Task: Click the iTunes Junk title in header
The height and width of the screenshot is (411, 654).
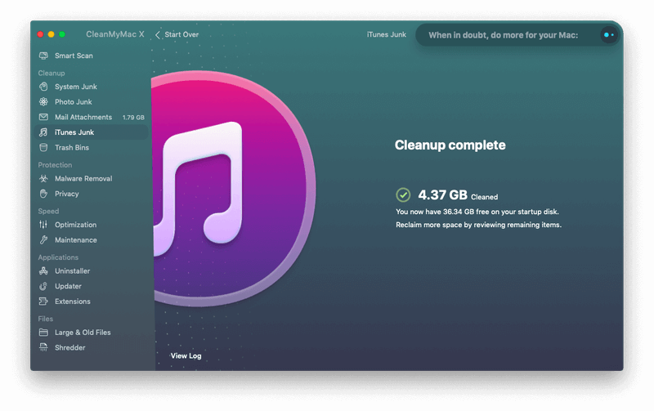Action: (x=386, y=34)
